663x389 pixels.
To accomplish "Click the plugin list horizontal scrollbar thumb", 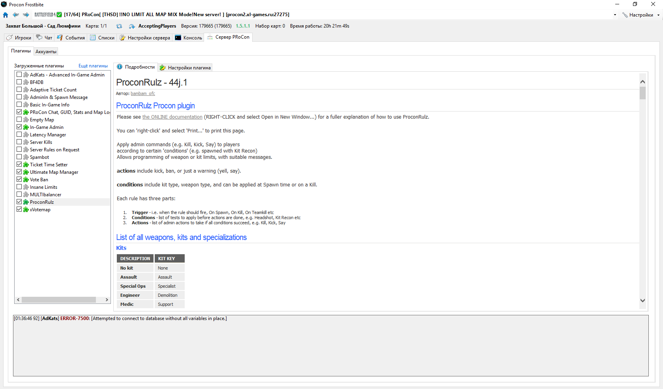I will (x=59, y=300).
